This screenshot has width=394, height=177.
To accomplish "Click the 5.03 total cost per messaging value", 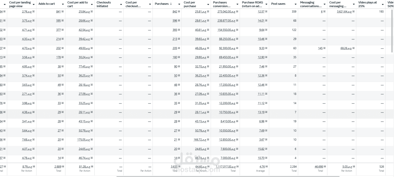I will tap(347, 167).
